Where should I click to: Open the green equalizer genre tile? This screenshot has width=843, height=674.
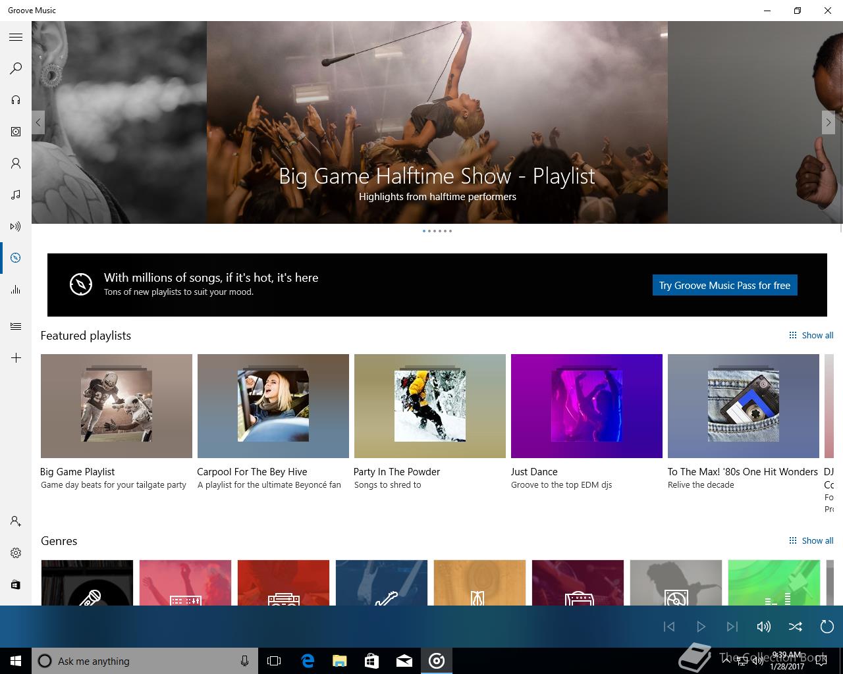[x=774, y=583]
